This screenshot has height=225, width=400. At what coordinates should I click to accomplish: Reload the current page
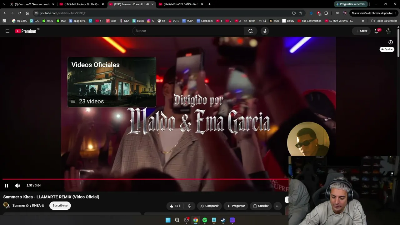(20, 13)
